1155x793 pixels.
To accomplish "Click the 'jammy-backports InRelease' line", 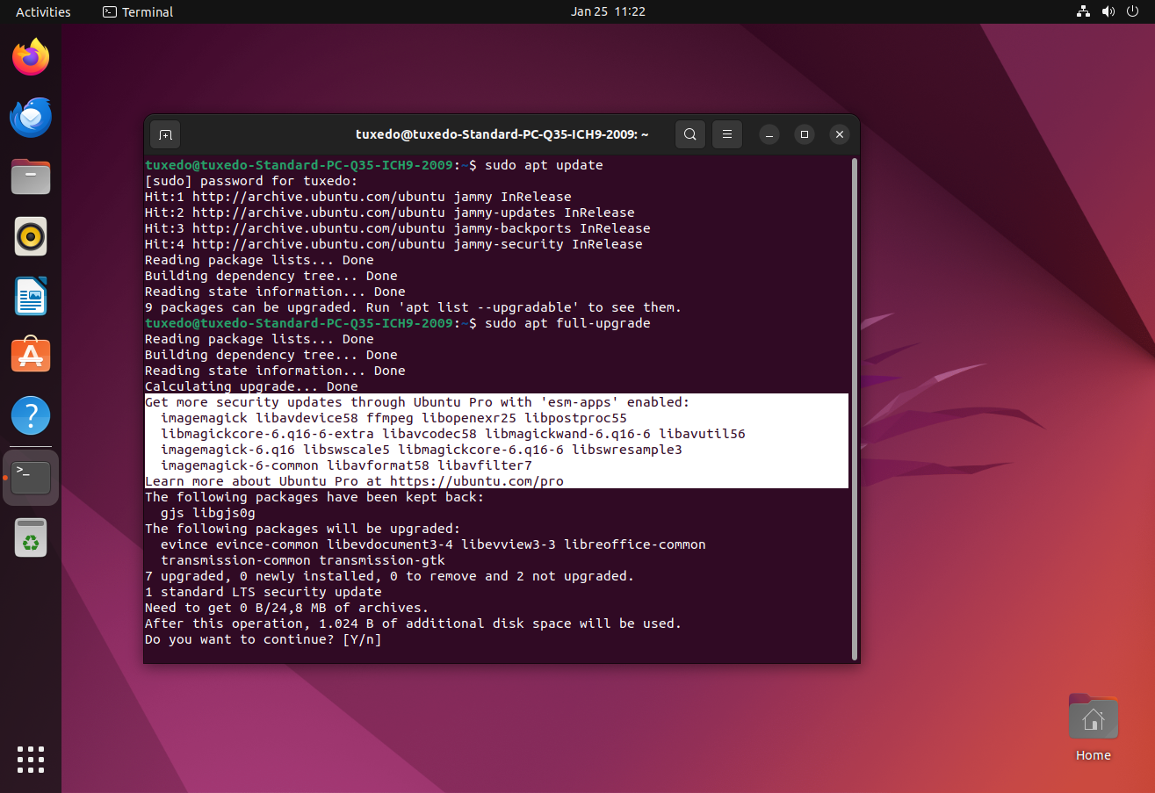I will pos(397,228).
